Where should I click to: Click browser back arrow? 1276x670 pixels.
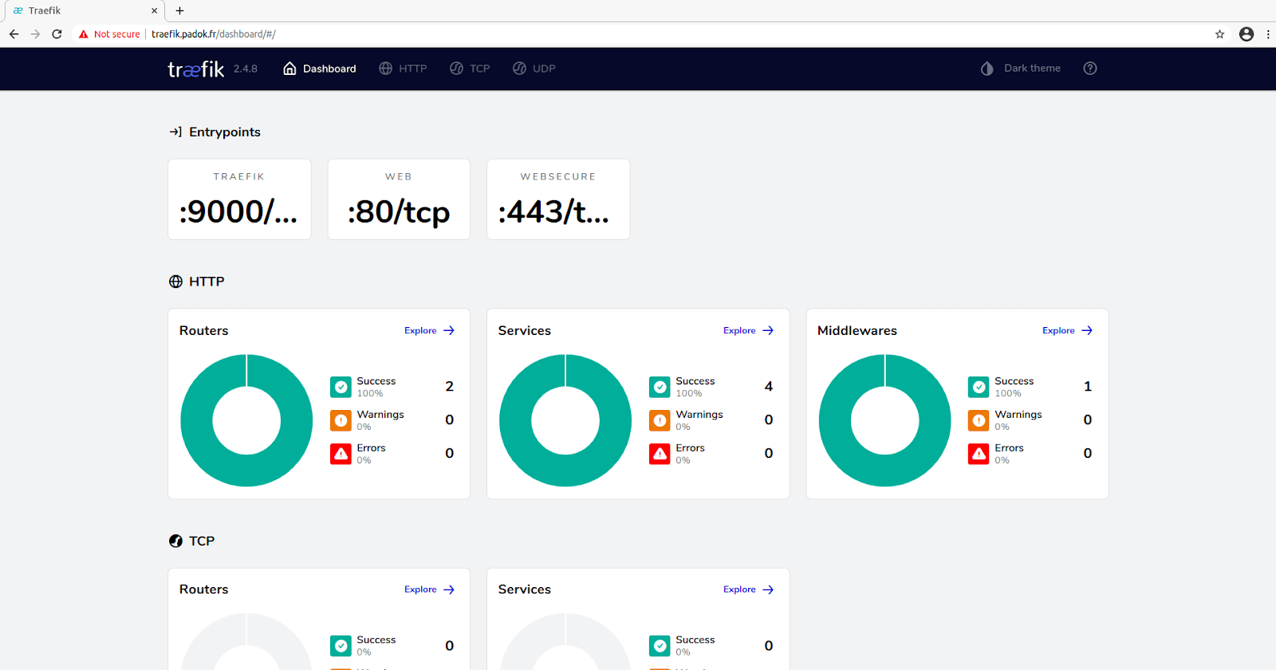coord(14,34)
